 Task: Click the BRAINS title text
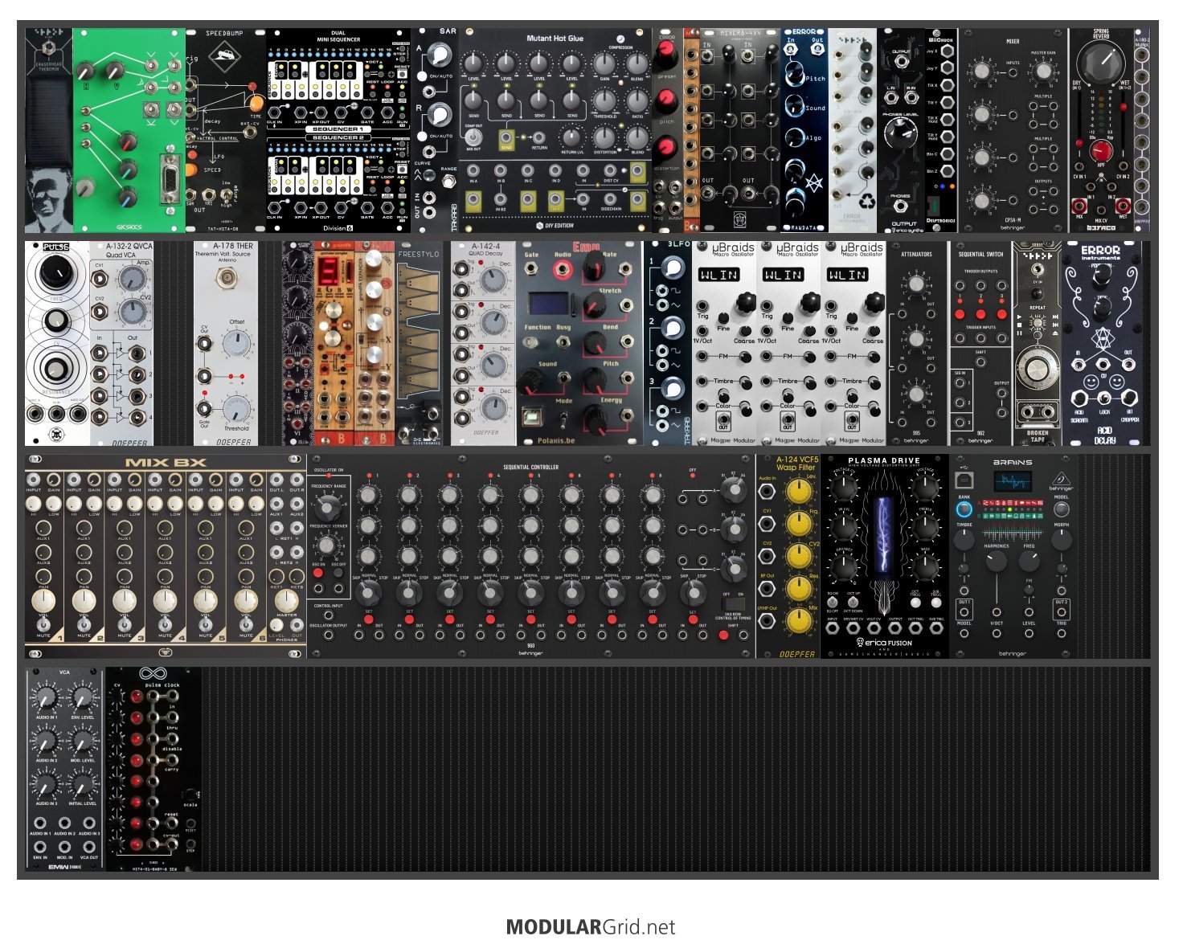(1013, 462)
